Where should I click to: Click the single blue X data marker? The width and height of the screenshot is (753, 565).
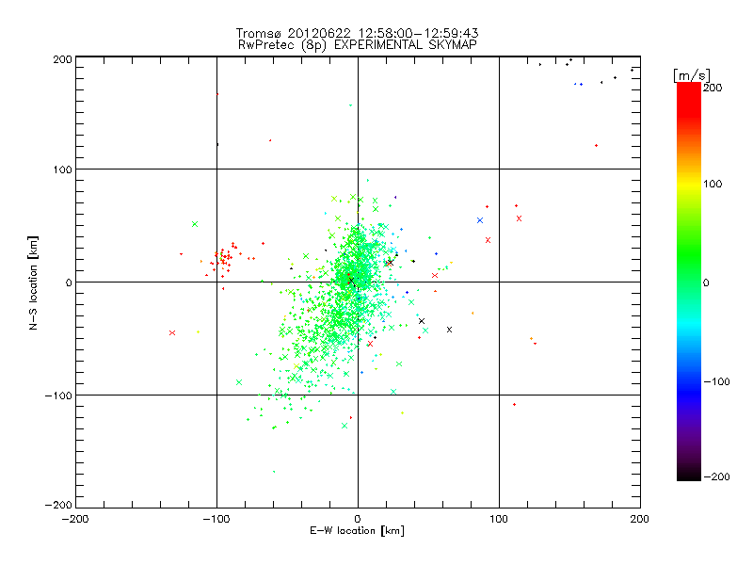pyautogui.click(x=480, y=220)
